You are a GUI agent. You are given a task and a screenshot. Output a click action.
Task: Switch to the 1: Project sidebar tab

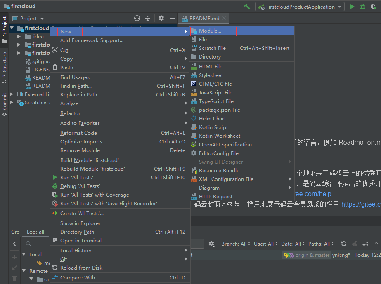pos(5,30)
